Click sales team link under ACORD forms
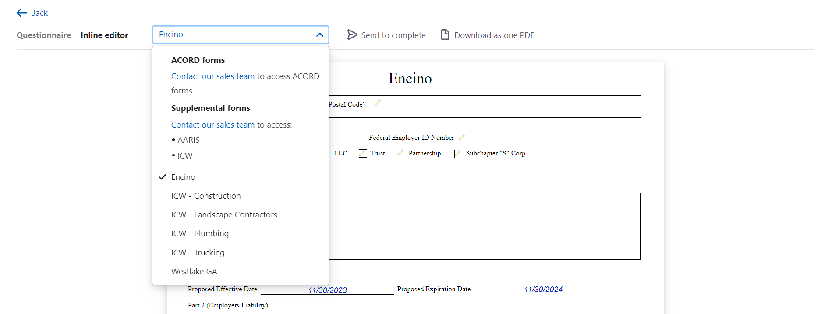The width and height of the screenshot is (828, 314). coord(212,76)
